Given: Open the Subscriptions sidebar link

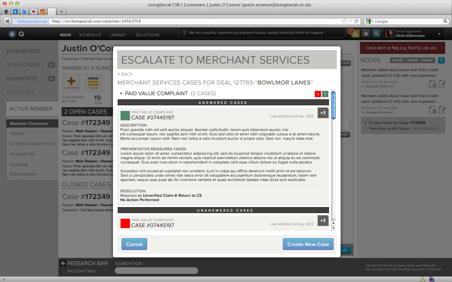Looking at the screenshot, I should click(23, 174).
